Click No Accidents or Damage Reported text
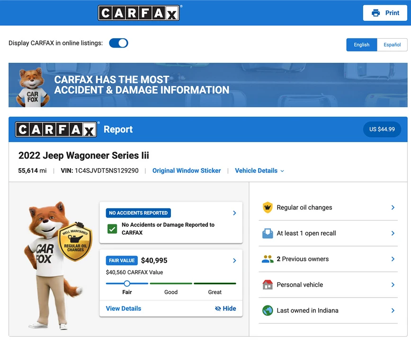Viewport: 411px width, 340px height. pyautogui.click(x=168, y=229)
